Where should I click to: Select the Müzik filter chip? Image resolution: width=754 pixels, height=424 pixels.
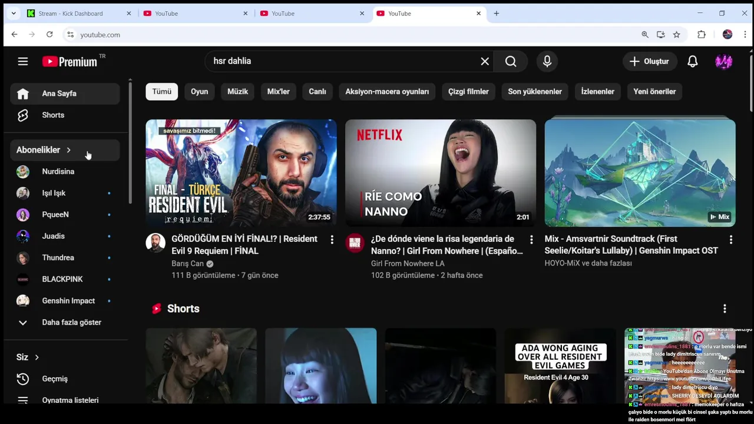(x=238, y=91)
